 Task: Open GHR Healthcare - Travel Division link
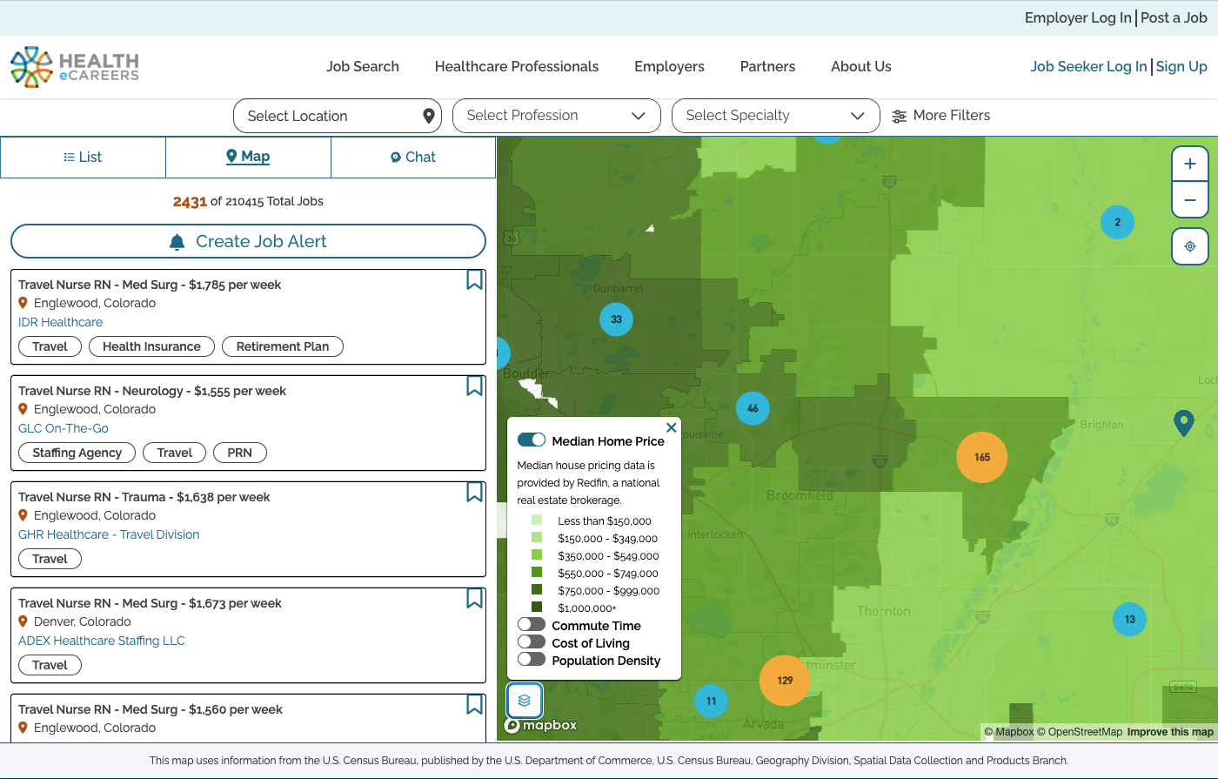pyautogui.click(x=109, y=534)
